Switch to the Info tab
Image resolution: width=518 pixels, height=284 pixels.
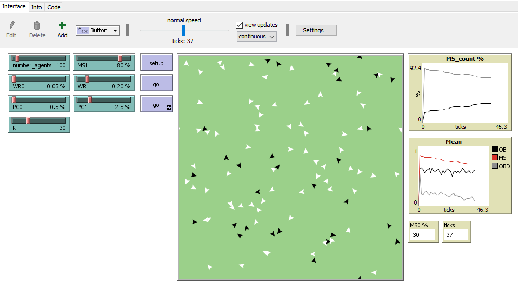click(36, 7)
